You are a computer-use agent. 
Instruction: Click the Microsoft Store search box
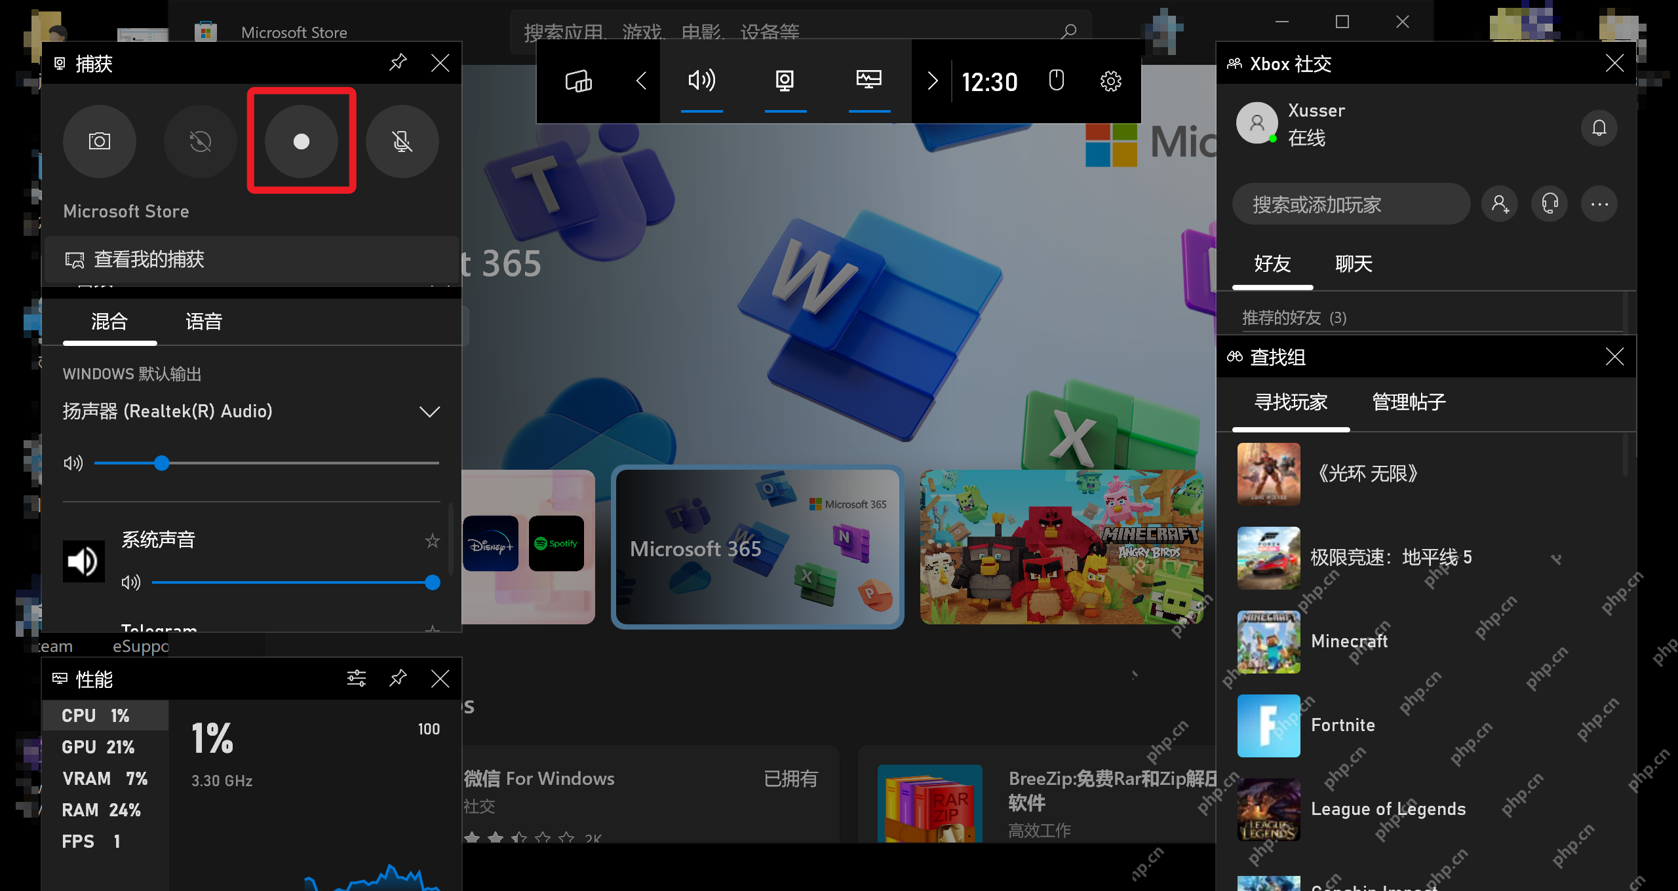(801, 31)
